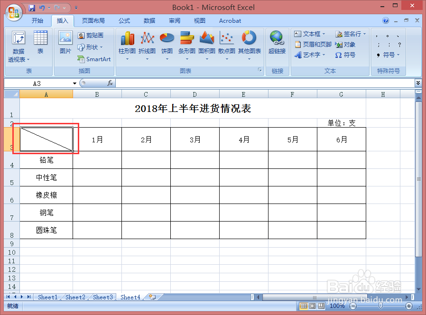Viewport: 426px width, 315px height.
Task: Switch to Normal view in status bar
Action: click(304, 306)
